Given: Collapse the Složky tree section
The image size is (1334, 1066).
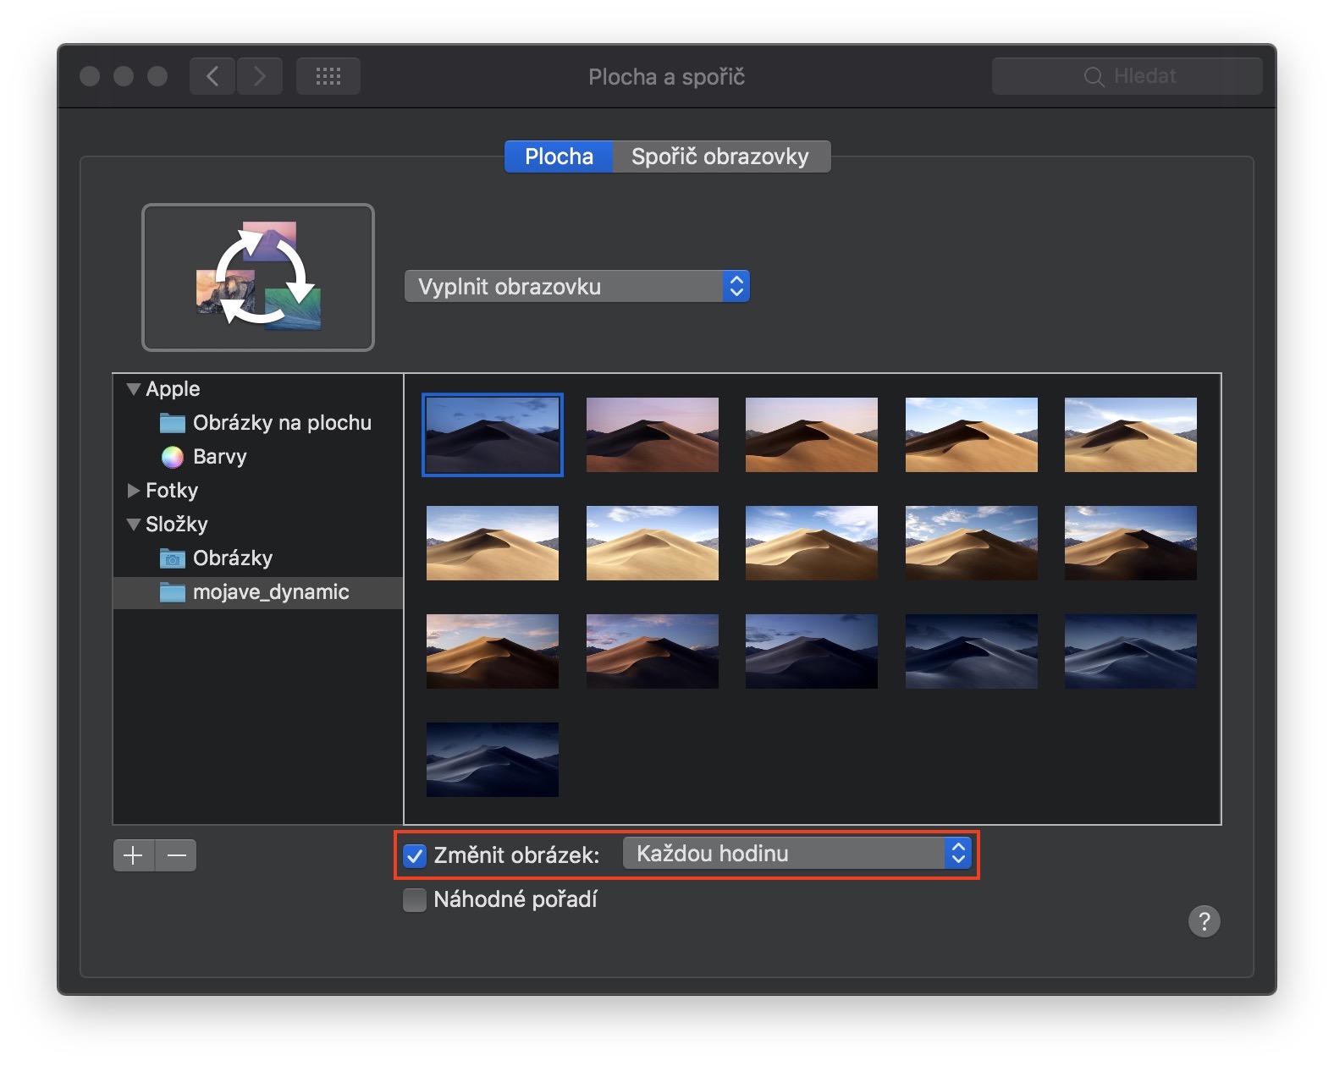Looking at the screenshot, I should (x=133, y=525).
